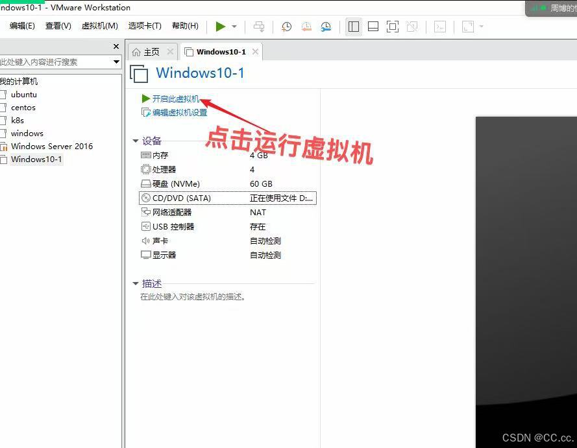Select k8s VM in the library
The image size is (577, 448).
(x=18, y=120)
